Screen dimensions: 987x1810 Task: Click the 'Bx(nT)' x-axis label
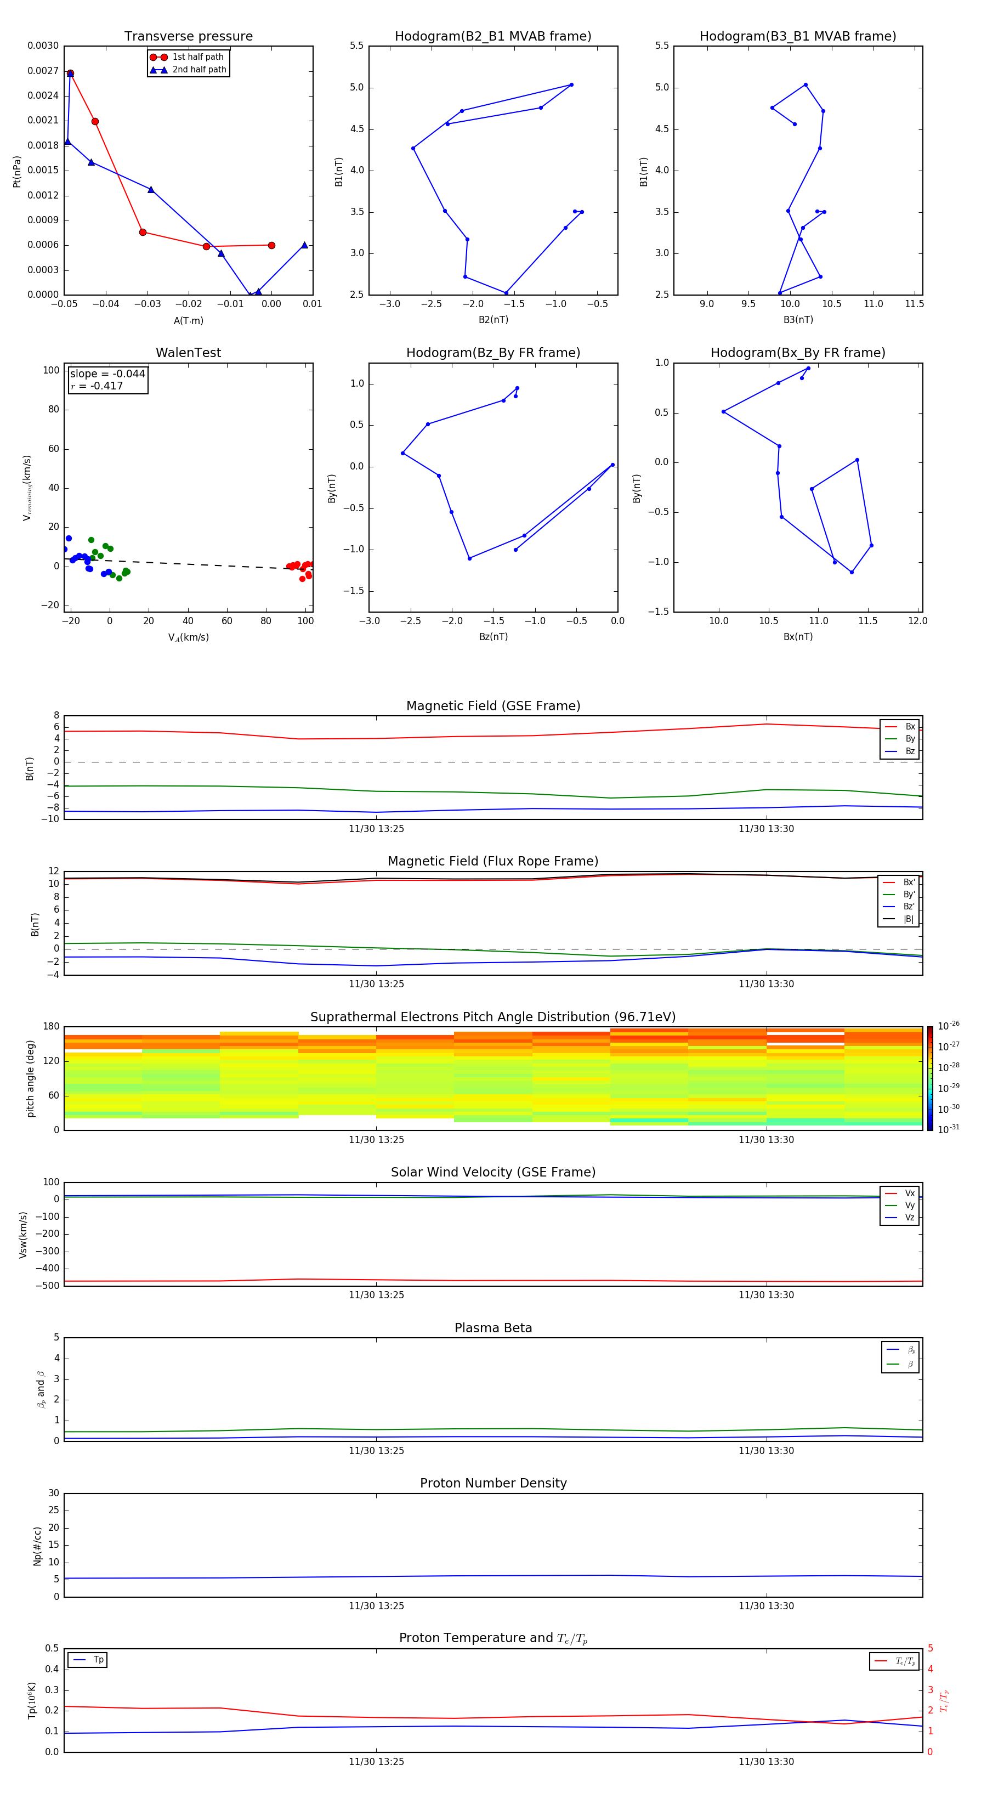tap(798, 637)
